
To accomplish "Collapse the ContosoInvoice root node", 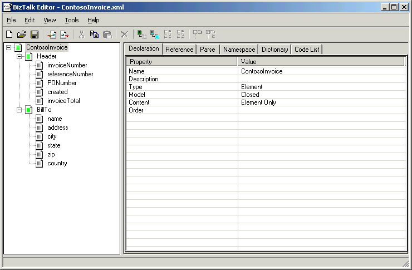I will pos(9,47).
